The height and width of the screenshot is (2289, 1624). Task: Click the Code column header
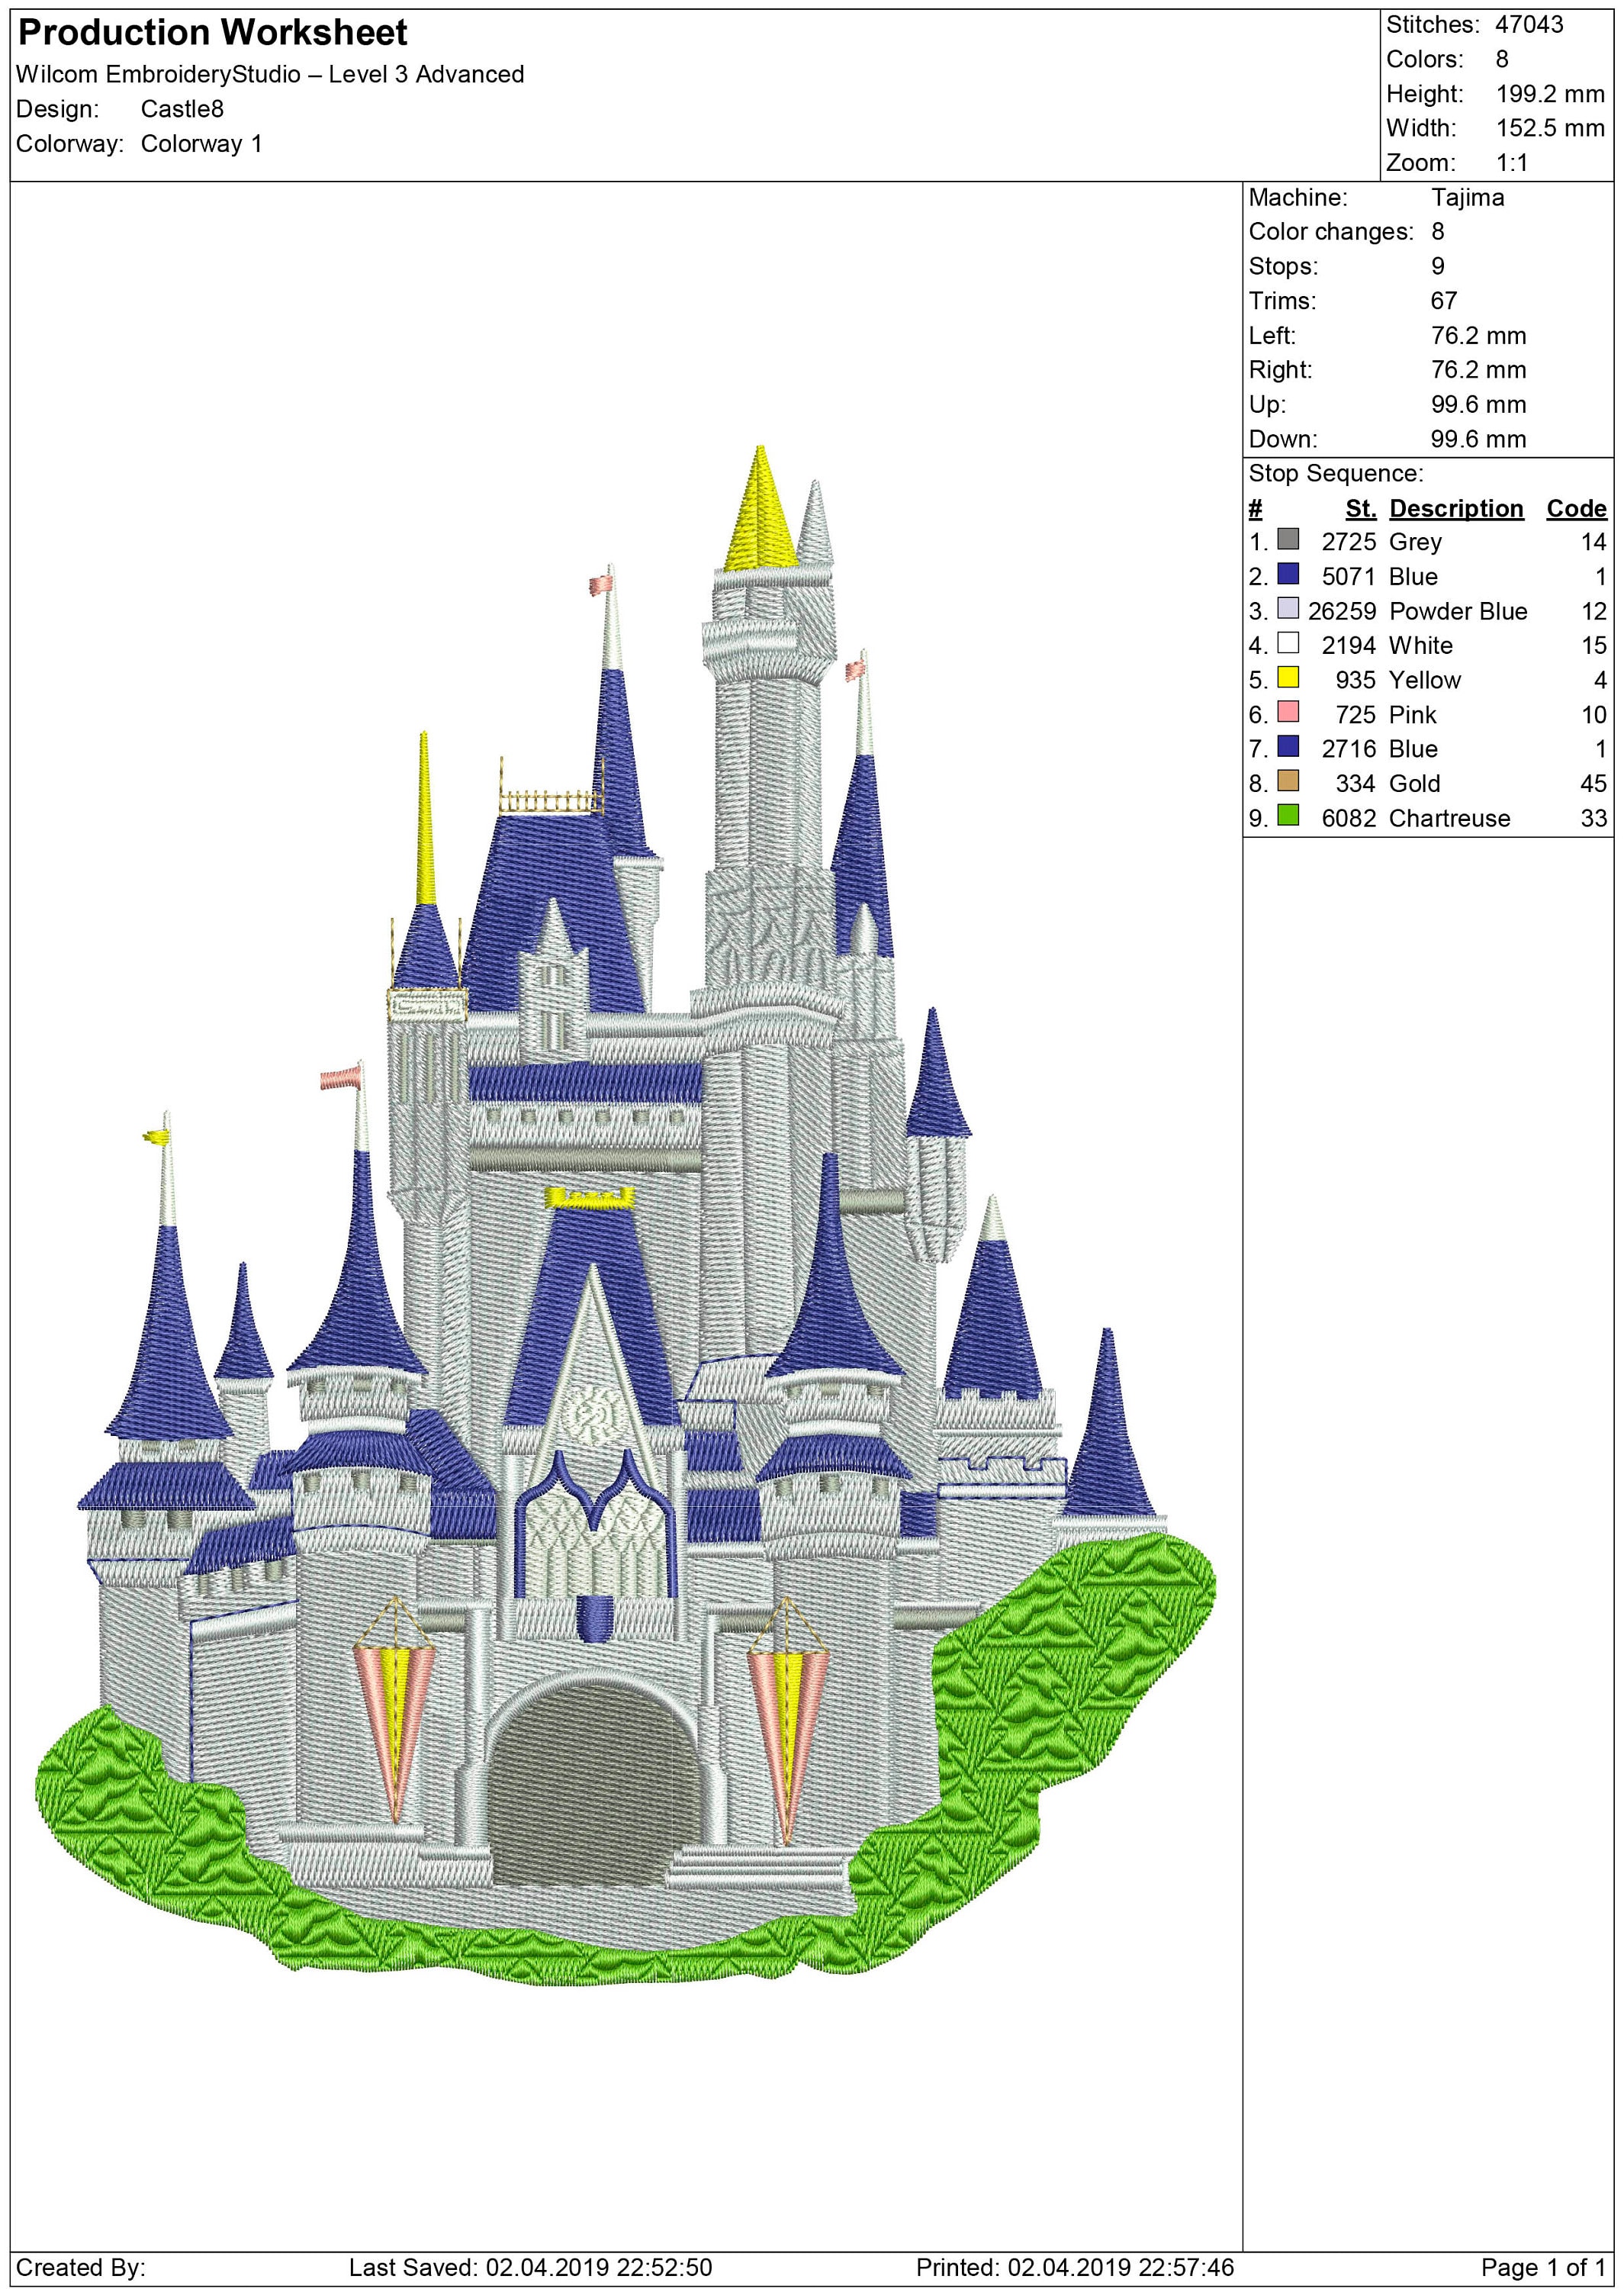(x=1576, y=508)
